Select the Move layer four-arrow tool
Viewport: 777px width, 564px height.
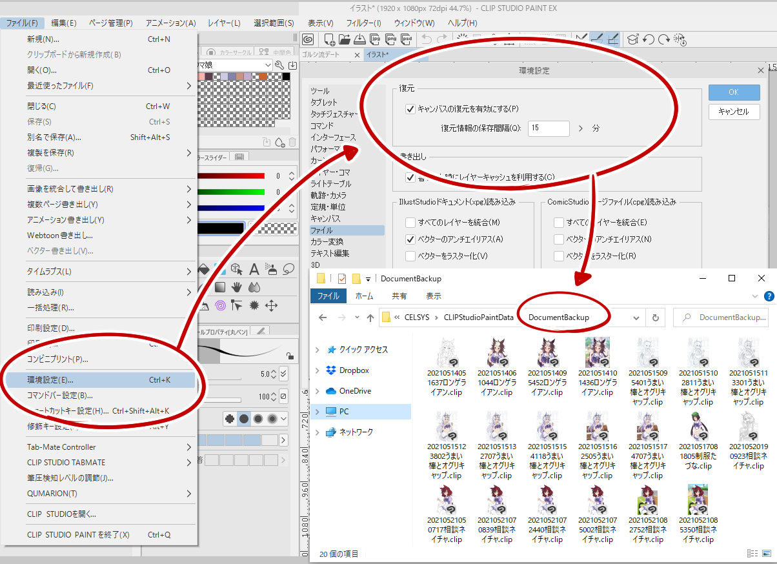pos(272,305)
